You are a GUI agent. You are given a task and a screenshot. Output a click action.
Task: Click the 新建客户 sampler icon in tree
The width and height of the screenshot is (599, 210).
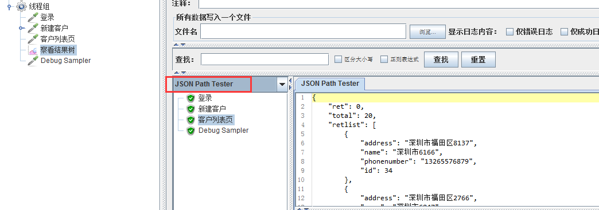[33, 28]
